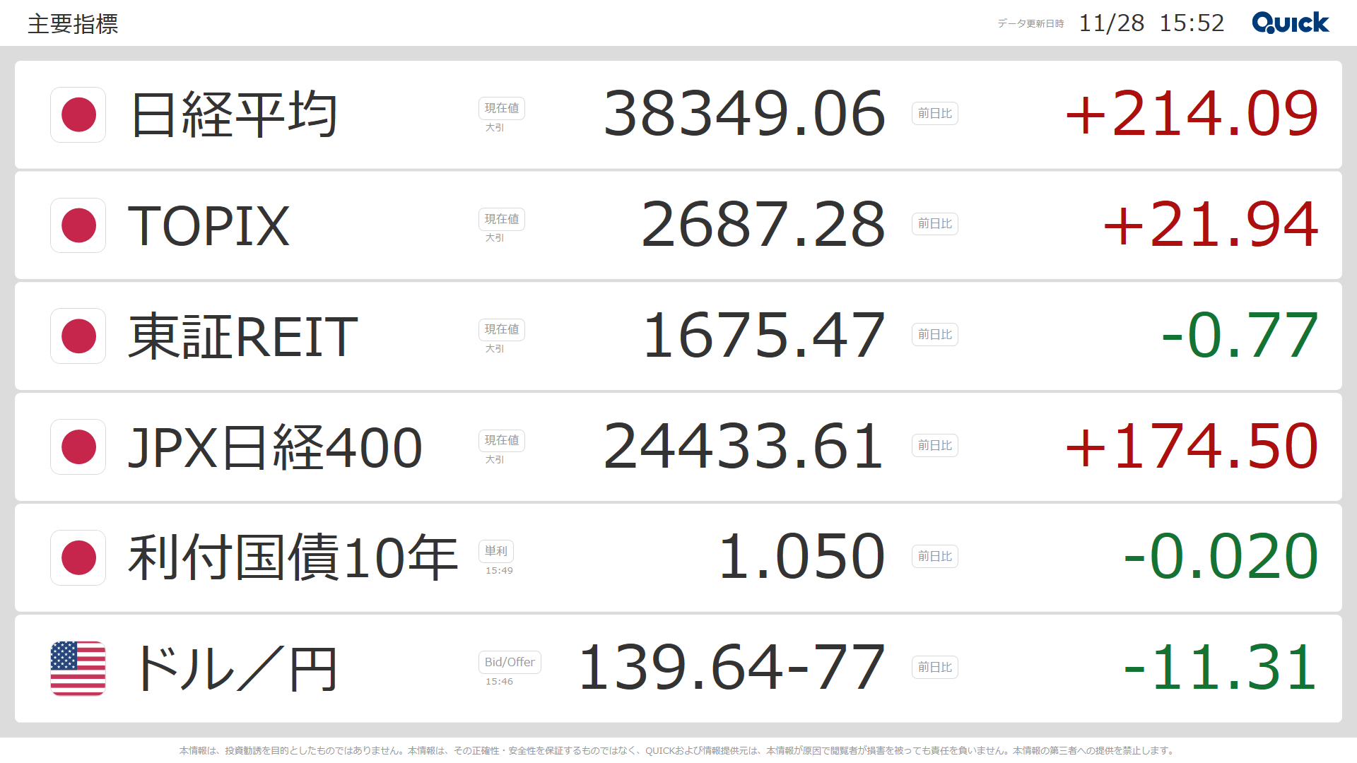
Task: Select the 現在値 badge in the 日経平均 row
Action: click(x=502, y=108)
